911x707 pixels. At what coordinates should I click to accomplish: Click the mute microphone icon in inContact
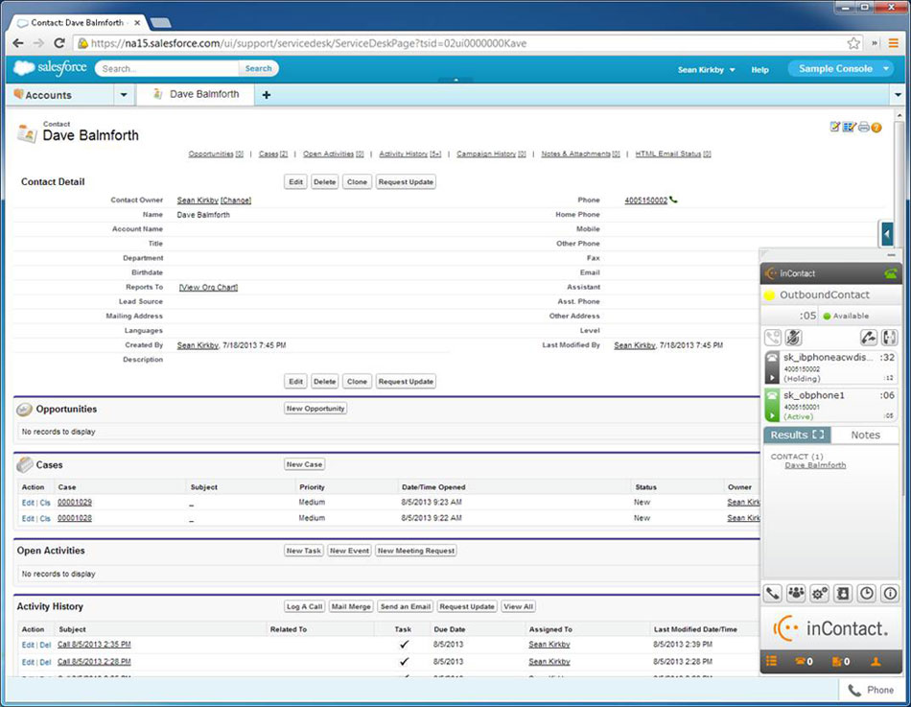(x=794, y=338)
